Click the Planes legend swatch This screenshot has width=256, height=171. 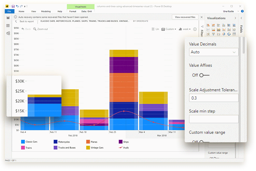pyautogui.click(x=88, y=142)
